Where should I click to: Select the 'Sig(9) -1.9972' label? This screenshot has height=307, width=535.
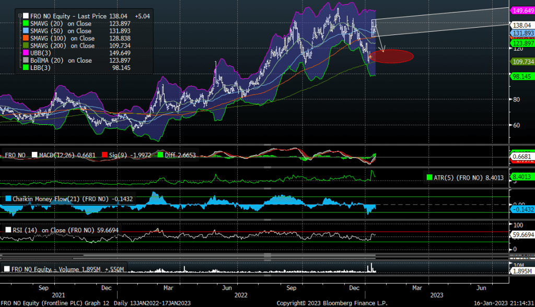pyautogui.click(x=130, y=155)
